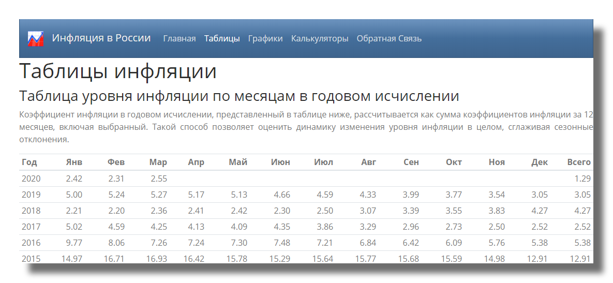Click the 5.02 January 2017 value
The height and width of the screenshot is (283, 613).
74,227
